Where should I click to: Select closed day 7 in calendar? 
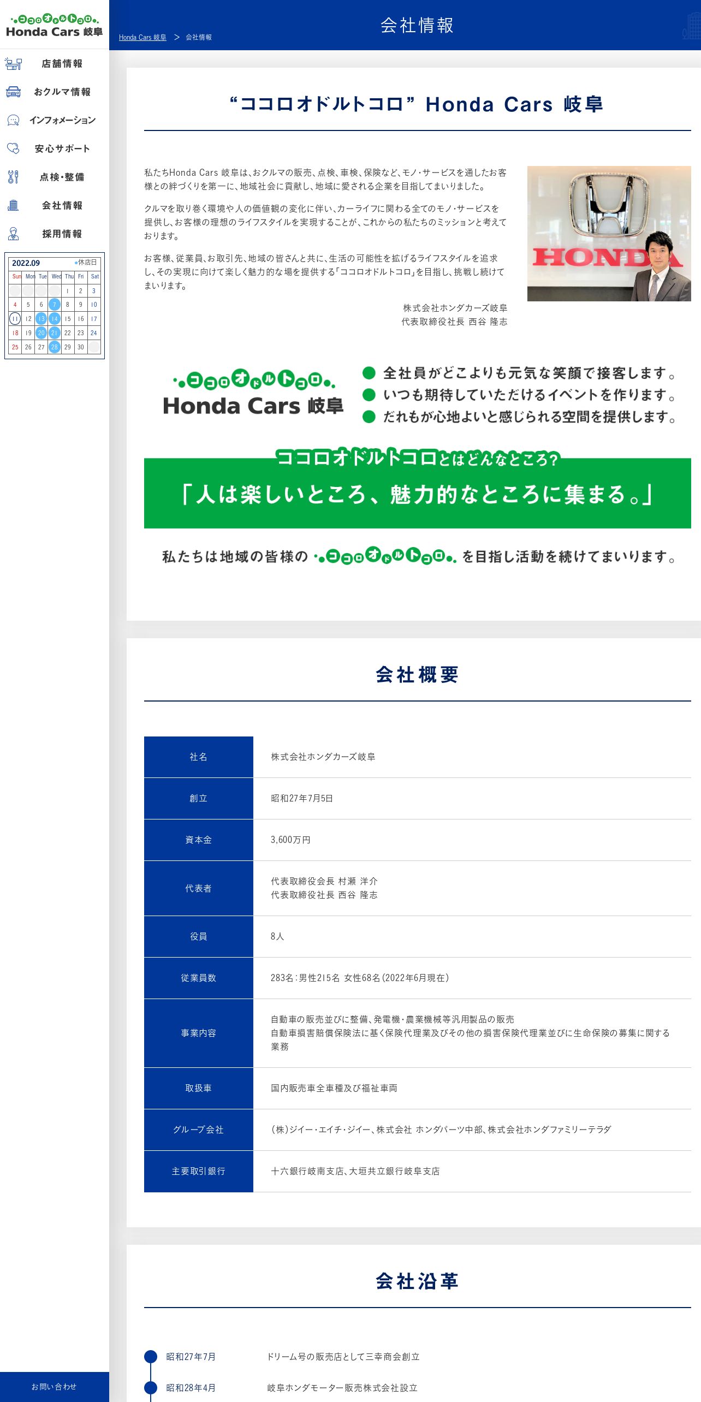click(55, 305)
